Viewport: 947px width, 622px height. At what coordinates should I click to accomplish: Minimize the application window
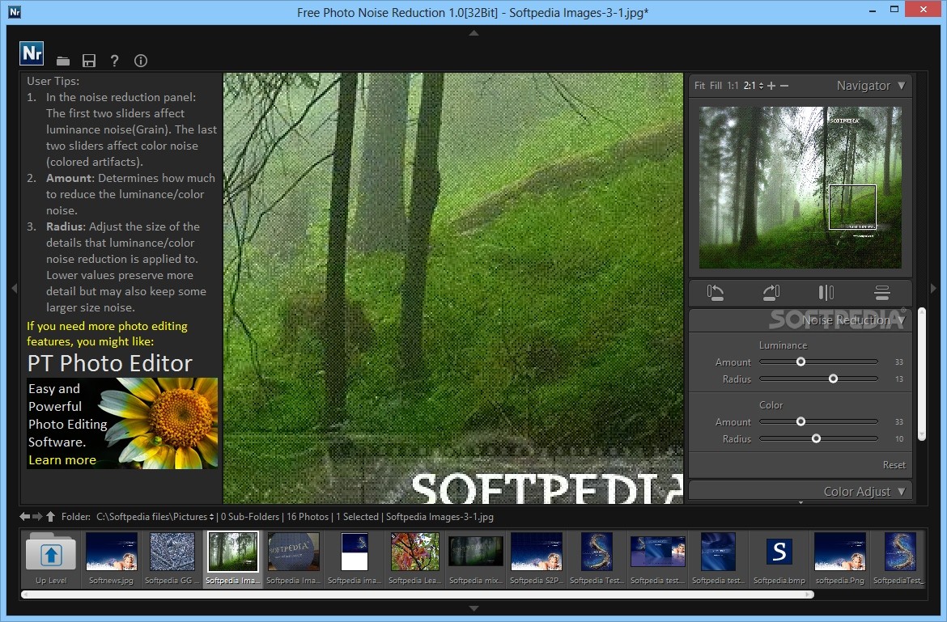(873, 11)
